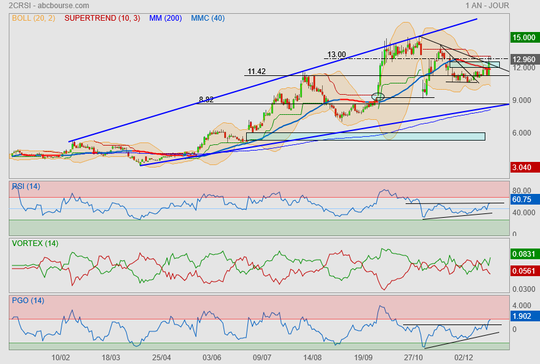Toggle the MMC (40) legend entry
This screenshot has height=364, width=540.
208,18
